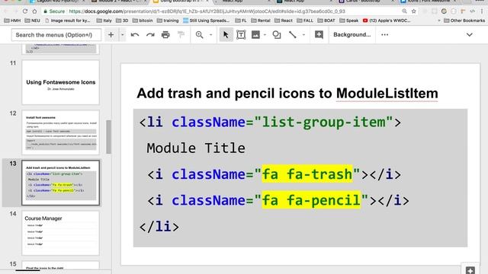Open the HMH bookmarks folder
The width and height of the screenshot is (488, 274).
12,21
